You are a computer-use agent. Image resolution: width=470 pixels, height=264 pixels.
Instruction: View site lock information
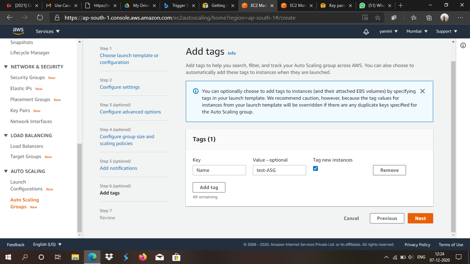click(x=57, y=18)
